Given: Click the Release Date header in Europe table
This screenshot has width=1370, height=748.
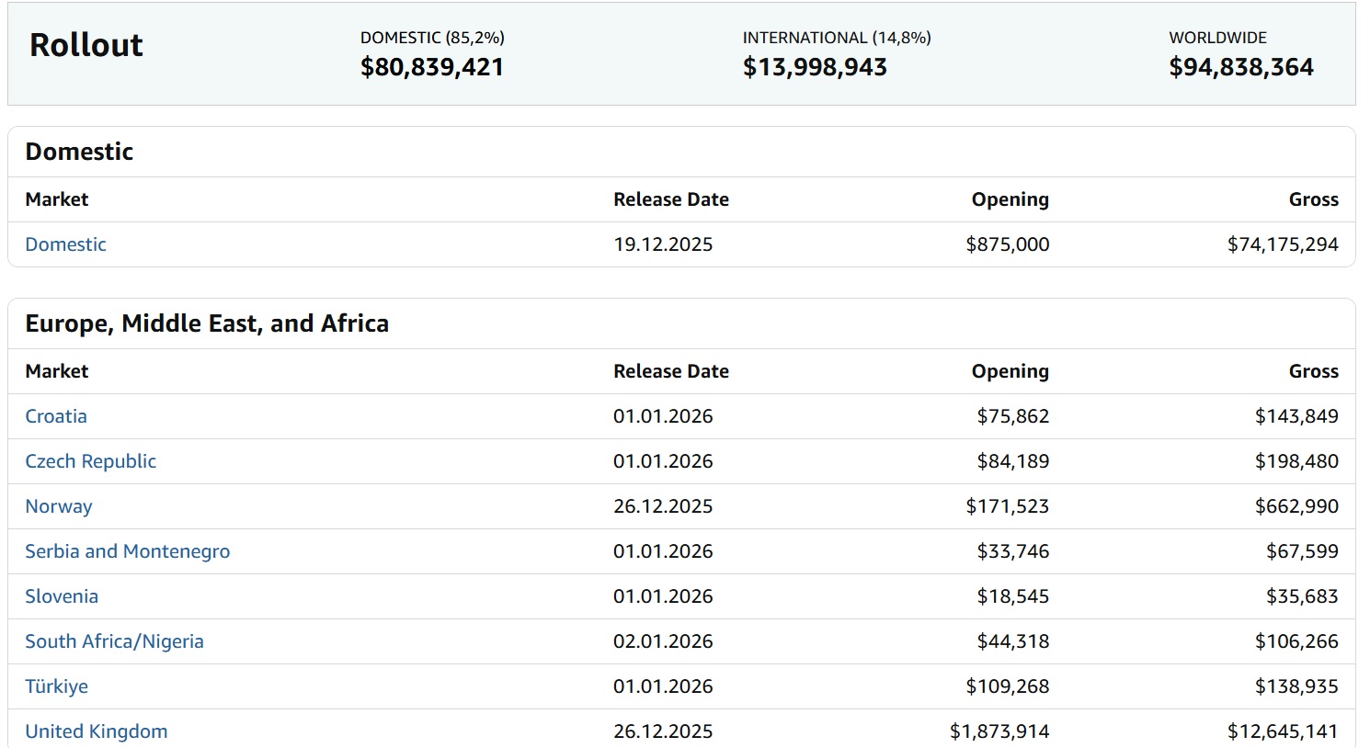Looking at the screenshot, I should [671, 371].
